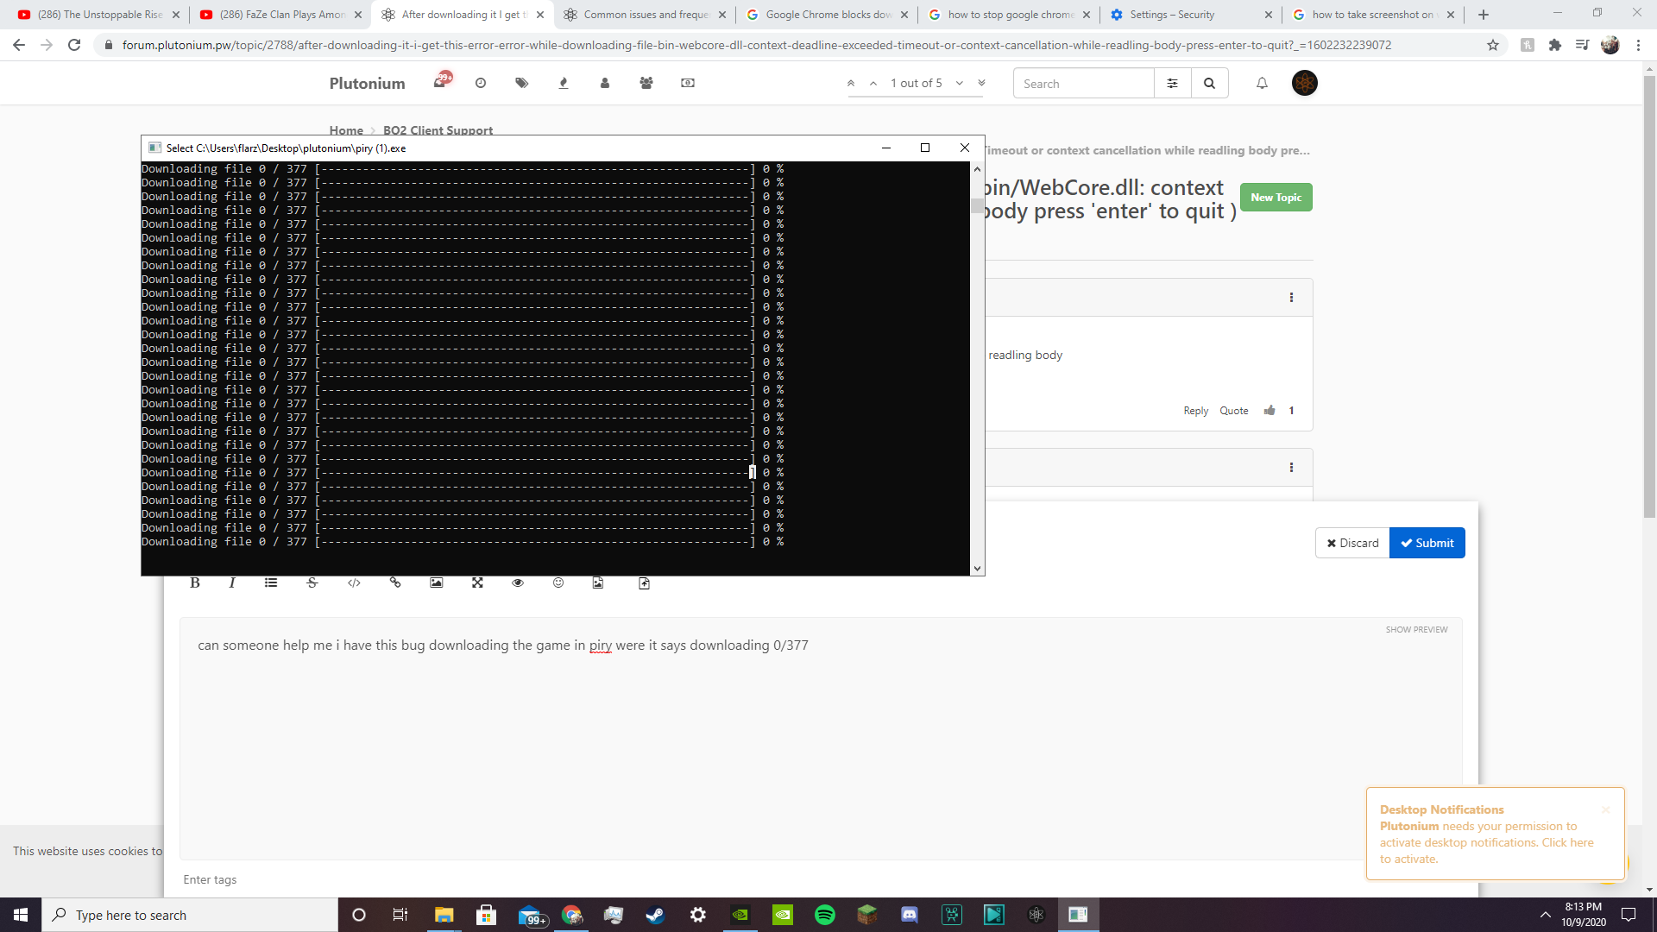This screenshot has height=932, width=1657.
Task: Click the magnifier search button
Action: pyautogui.click(x=1210, y=84)
